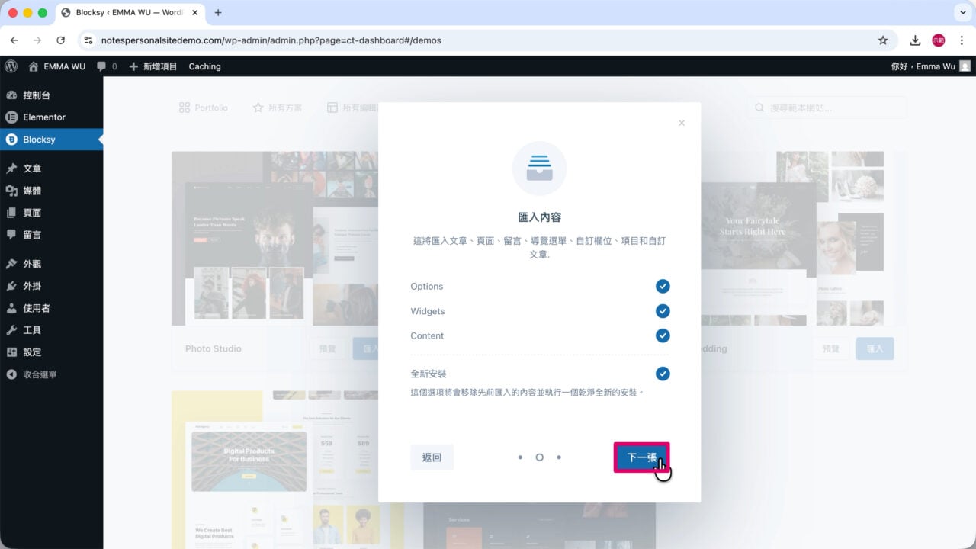Click the Photo Studio 預覽 button
The height and width of the screenshot is (549, 976).
click(327, 348)
